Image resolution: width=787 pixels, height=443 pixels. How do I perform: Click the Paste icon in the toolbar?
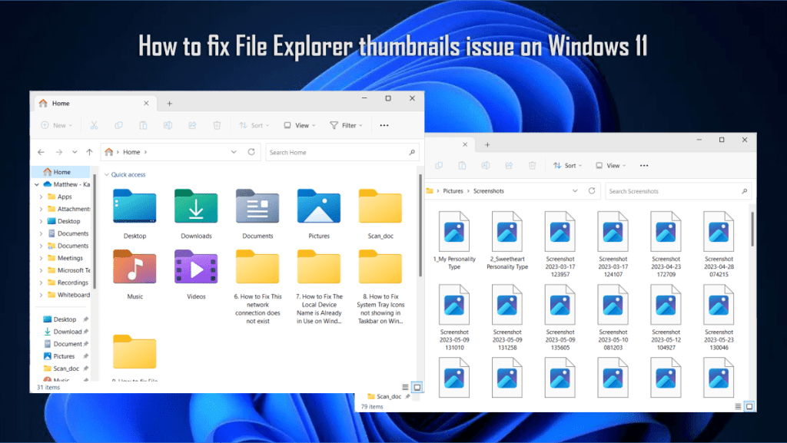point(144,125)
